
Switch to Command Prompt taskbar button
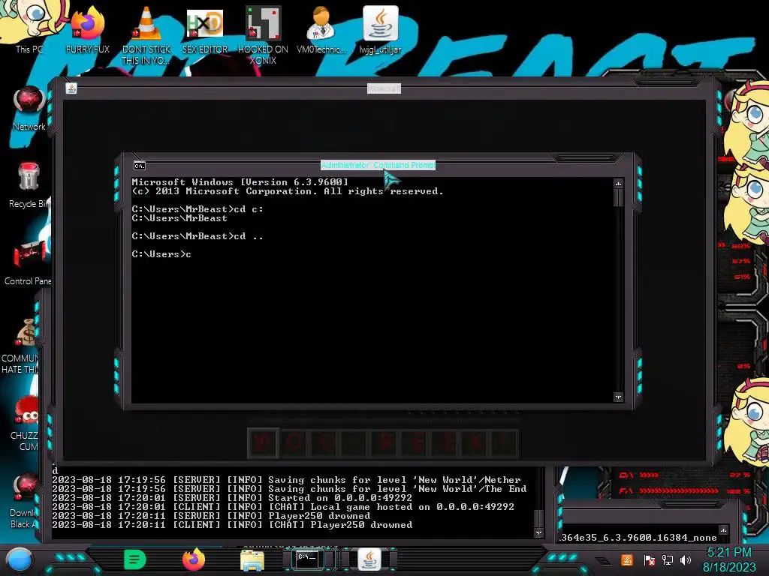tap(308, 558)
